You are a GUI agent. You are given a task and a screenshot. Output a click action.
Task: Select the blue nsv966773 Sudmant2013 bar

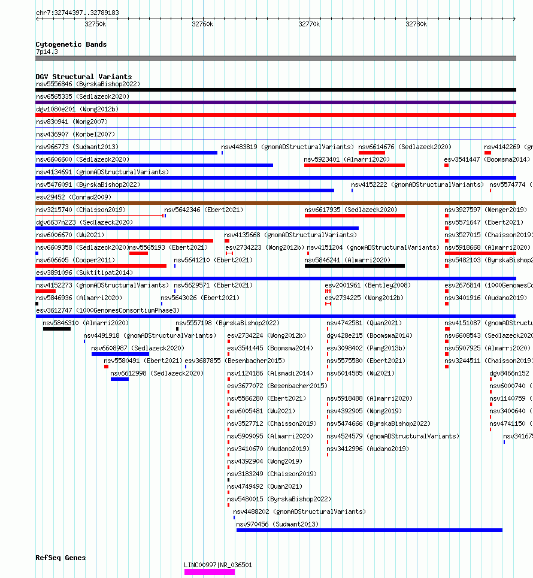click(126, 153)
